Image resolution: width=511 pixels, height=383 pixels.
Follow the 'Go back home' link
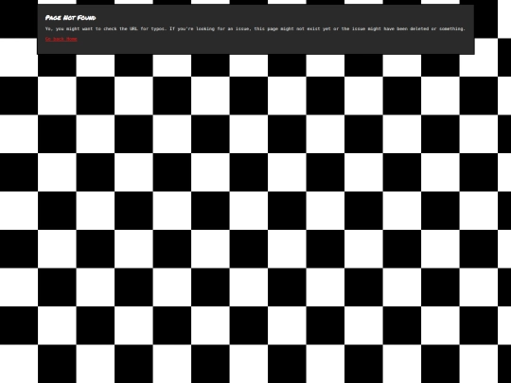62,39
